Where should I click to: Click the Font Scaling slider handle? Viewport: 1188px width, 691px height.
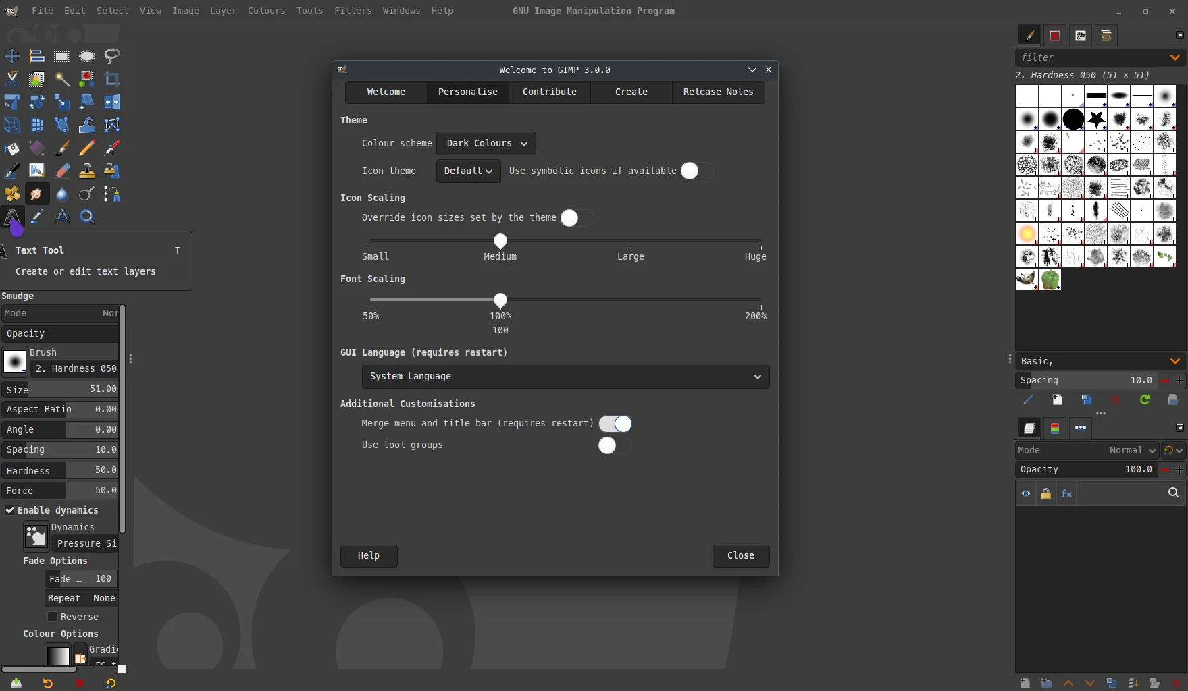(500, 300)
